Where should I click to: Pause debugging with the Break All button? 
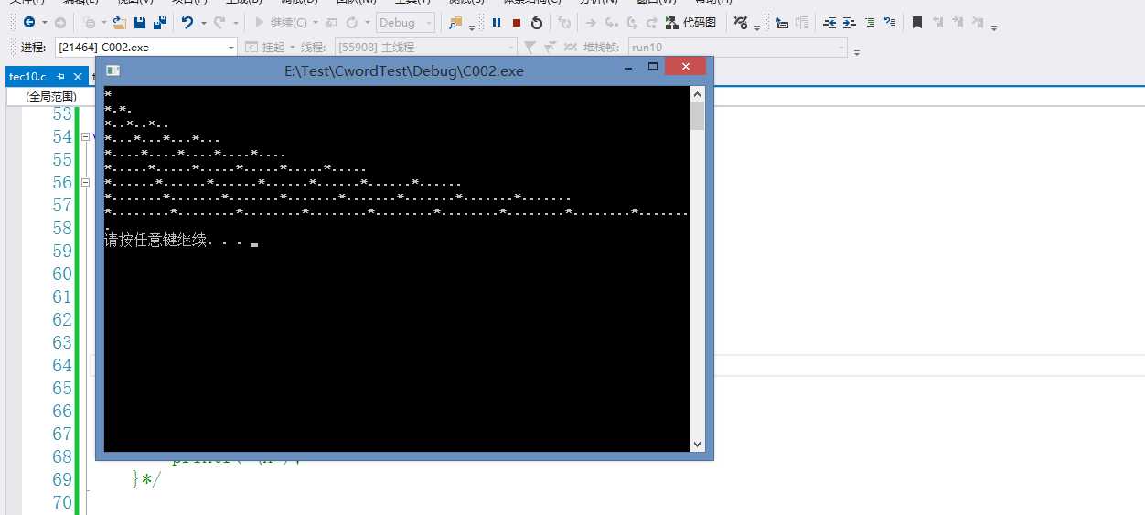point(496,22)
